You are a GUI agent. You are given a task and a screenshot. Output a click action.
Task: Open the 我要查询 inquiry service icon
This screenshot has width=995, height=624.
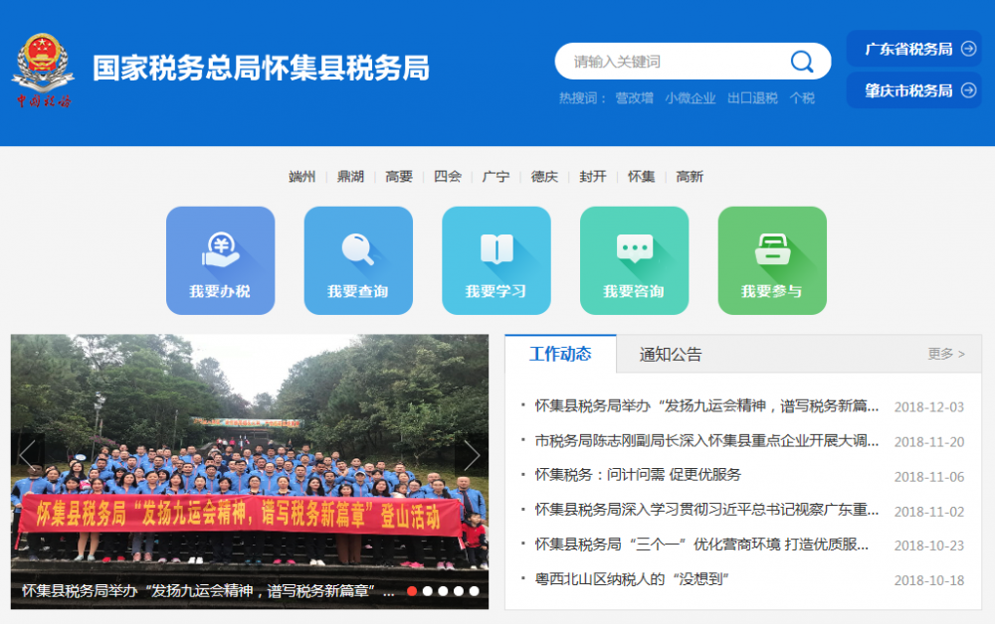point(358,258)
